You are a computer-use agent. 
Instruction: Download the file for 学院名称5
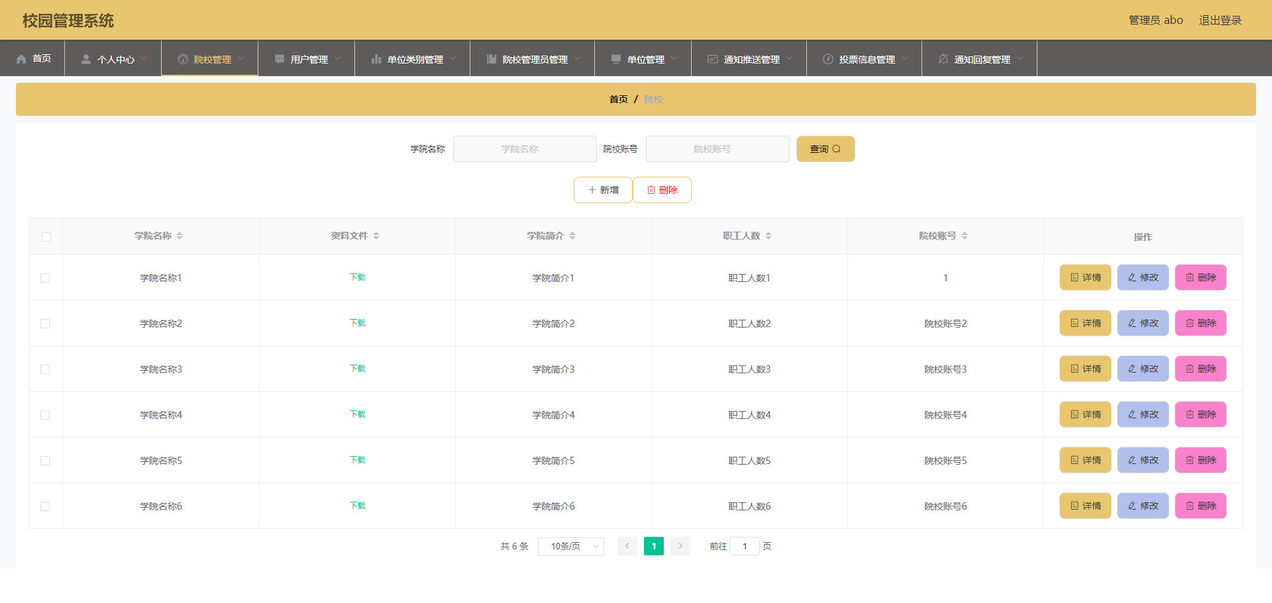(358, 460)
